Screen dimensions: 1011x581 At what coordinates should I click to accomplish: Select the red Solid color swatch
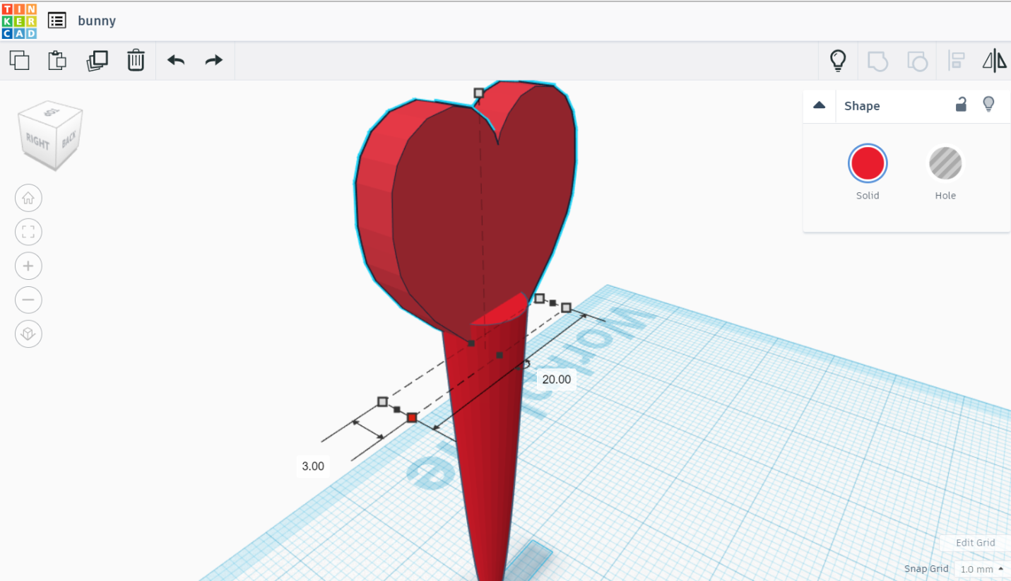coord(868,163)
